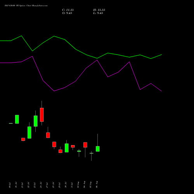Select the green candle for 23 Jul
Viewport: 194px width, 194px height.
coord(36,121)
